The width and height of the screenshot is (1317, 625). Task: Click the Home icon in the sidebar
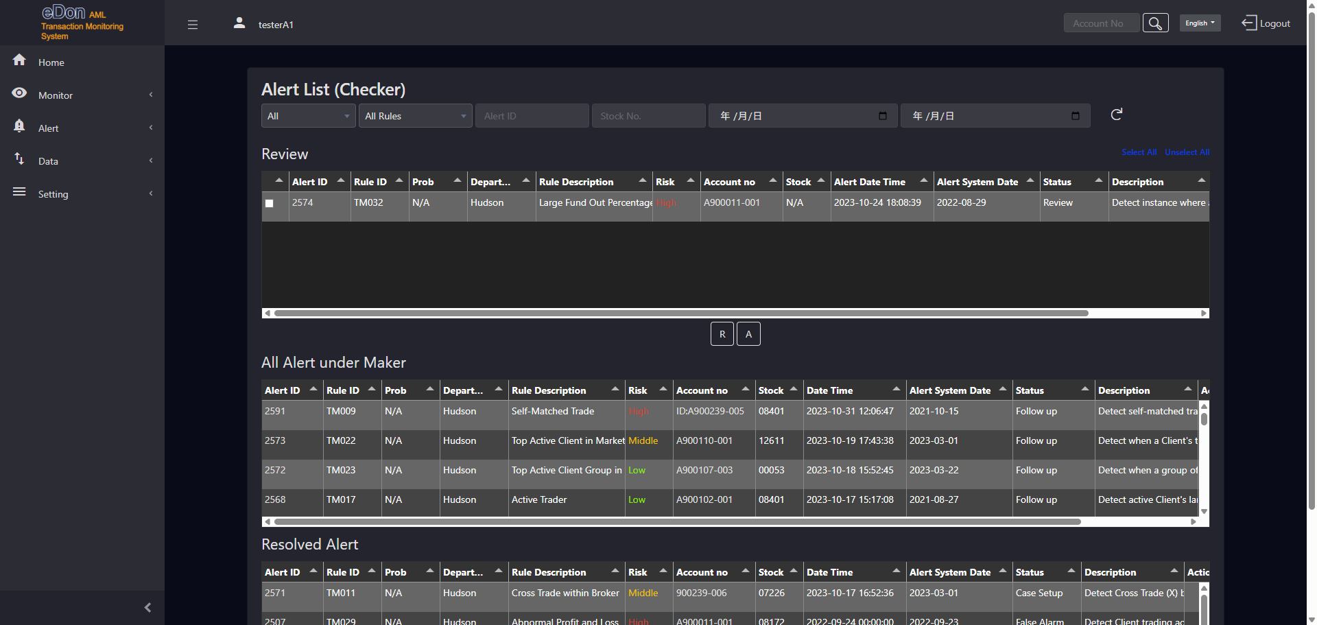19,60
